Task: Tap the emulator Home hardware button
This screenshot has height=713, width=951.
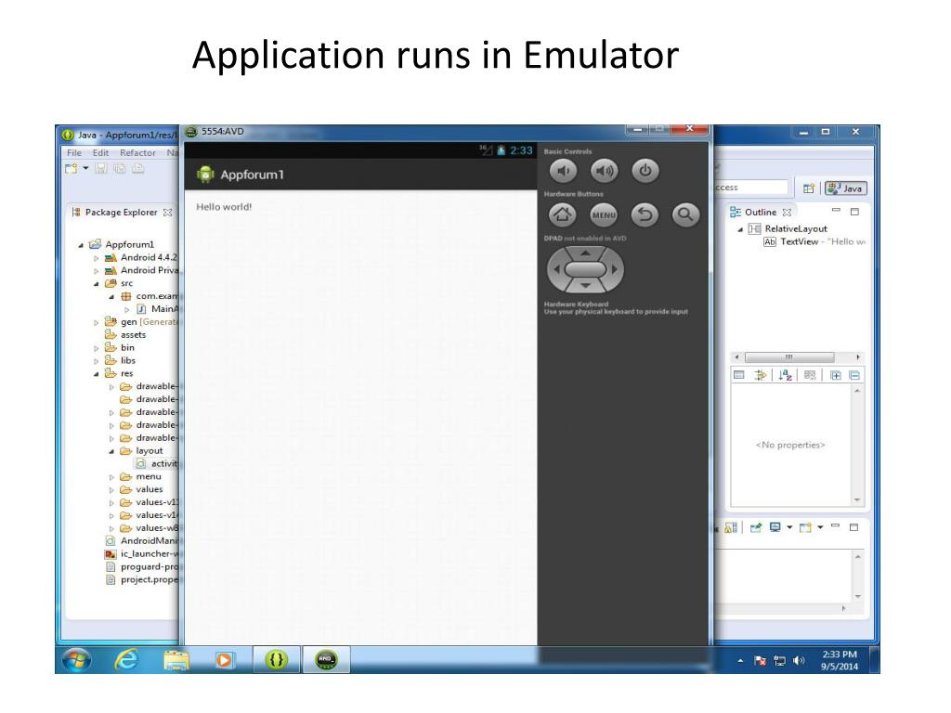Action: point(562,214)
